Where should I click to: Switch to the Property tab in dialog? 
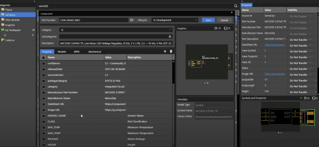coord(47,52)
